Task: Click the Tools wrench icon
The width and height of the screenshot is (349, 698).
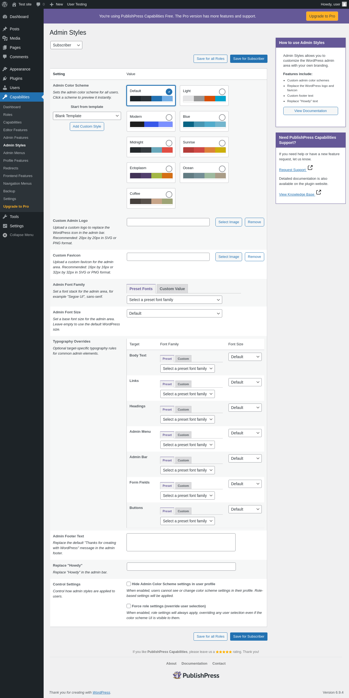Action: [x=5, y=217]
